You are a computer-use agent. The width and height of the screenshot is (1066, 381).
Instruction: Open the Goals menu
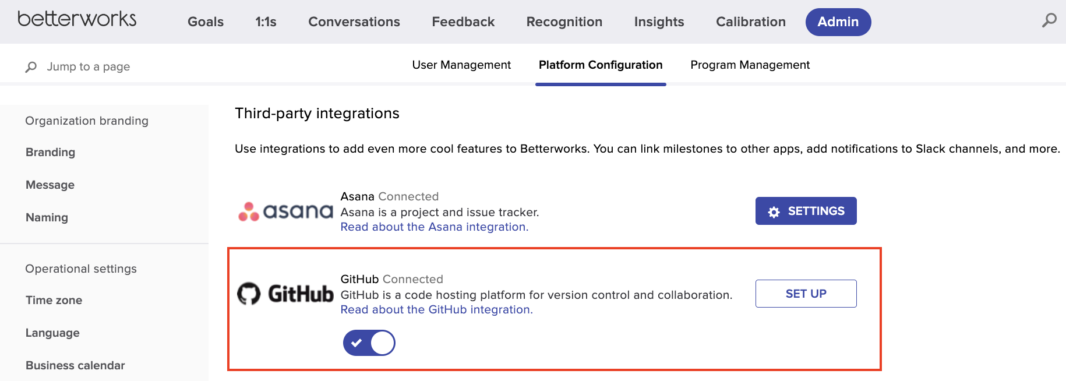206,22
